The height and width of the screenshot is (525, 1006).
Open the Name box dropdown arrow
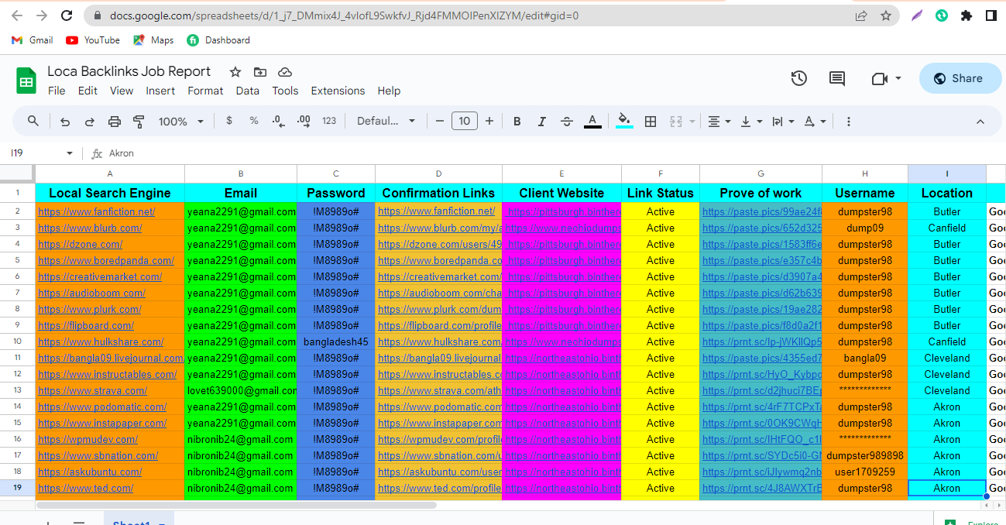point(70,153)
